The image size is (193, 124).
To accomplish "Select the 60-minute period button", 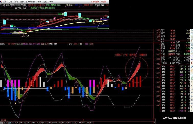I will pos(192,96).
